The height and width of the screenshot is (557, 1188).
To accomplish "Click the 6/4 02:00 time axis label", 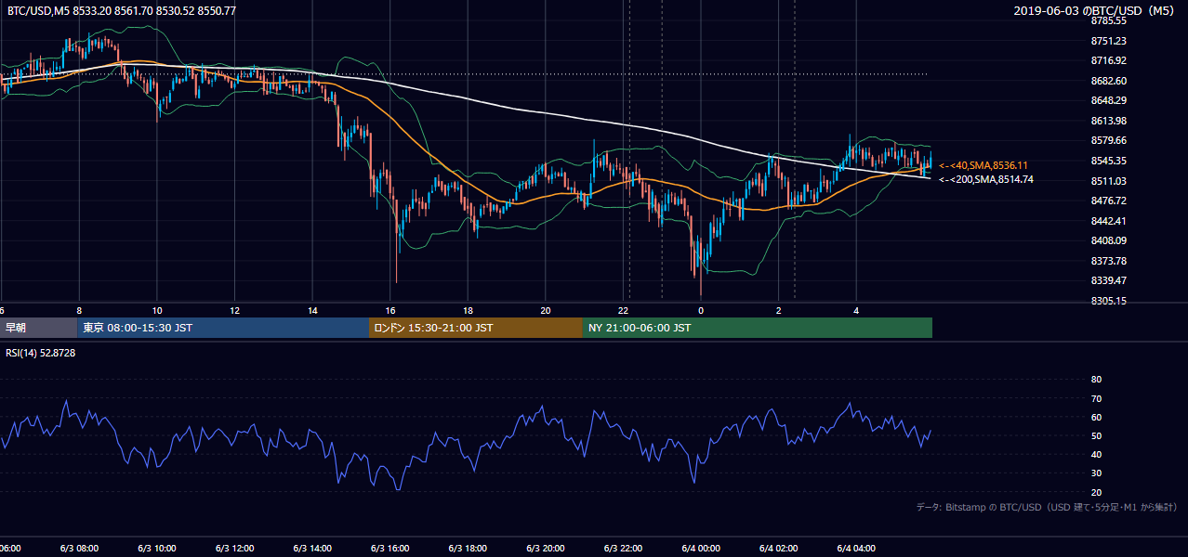I will [778, 549].
